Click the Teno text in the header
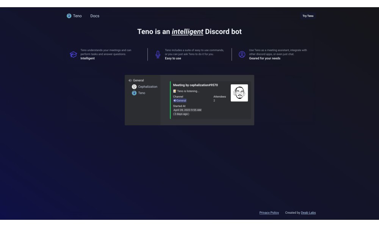The height and width of the screenshot is (227, 379). click(x=77, y=16)
